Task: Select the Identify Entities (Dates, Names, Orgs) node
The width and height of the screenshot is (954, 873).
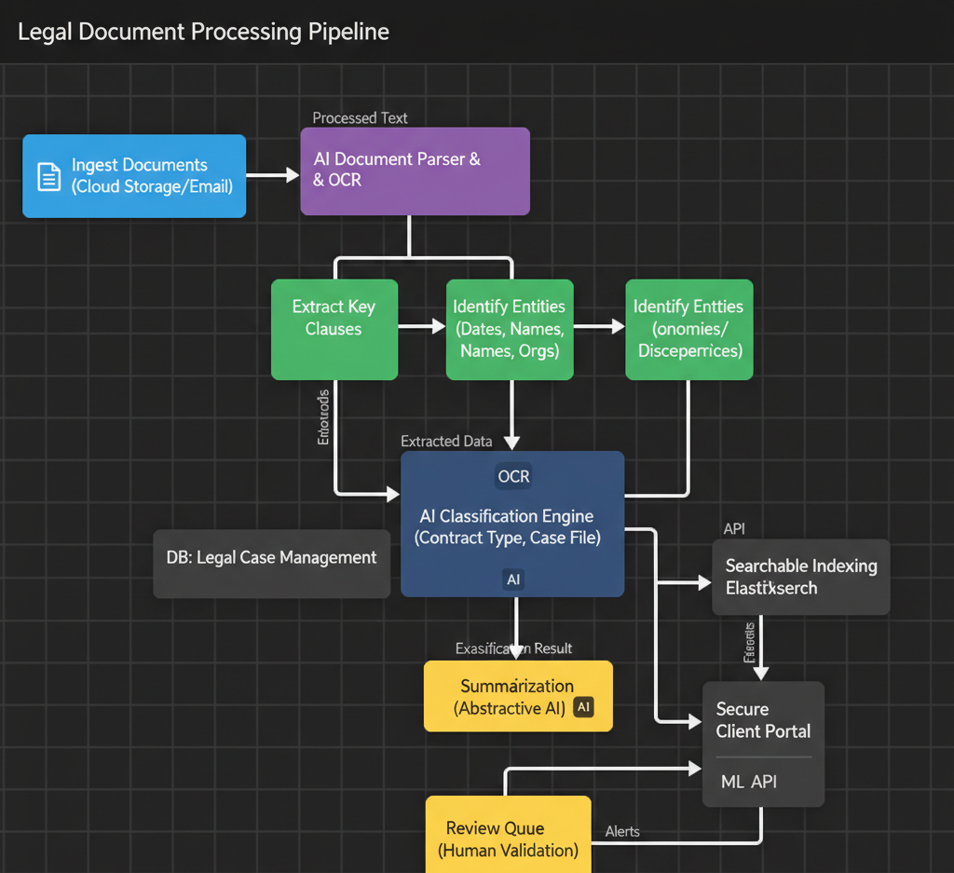Action: 509,329
